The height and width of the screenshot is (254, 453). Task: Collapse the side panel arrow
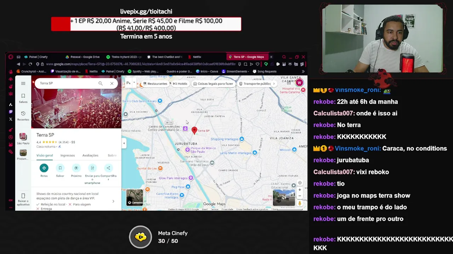pos(124,143)
